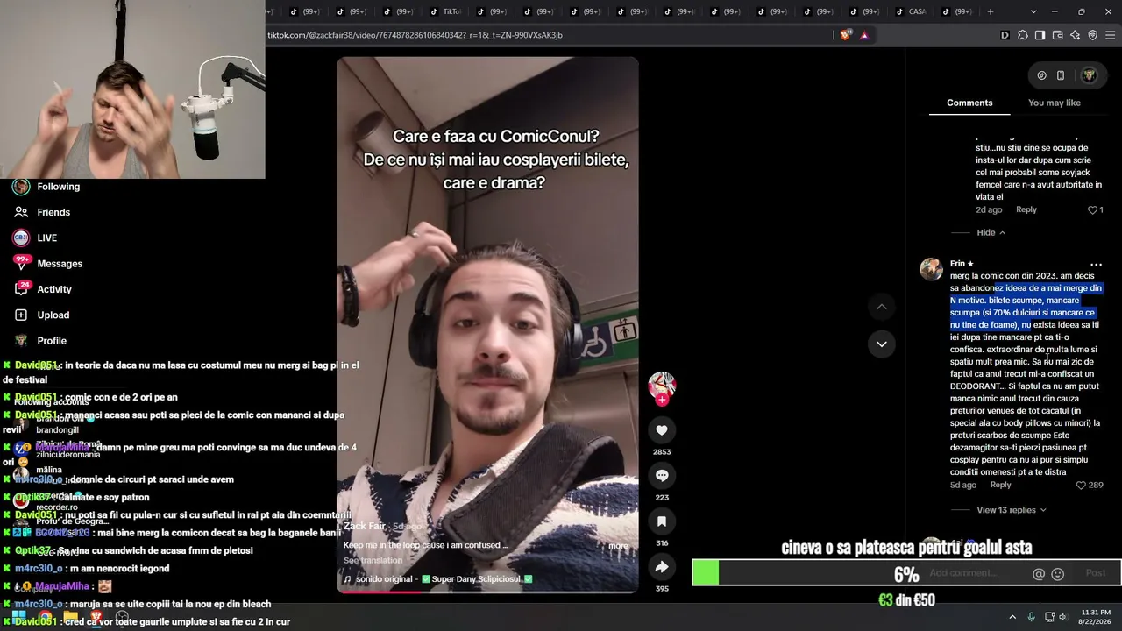Click Erin's comment avatar thumbnail
1122x631 pixels.
[x=931, y=269]
